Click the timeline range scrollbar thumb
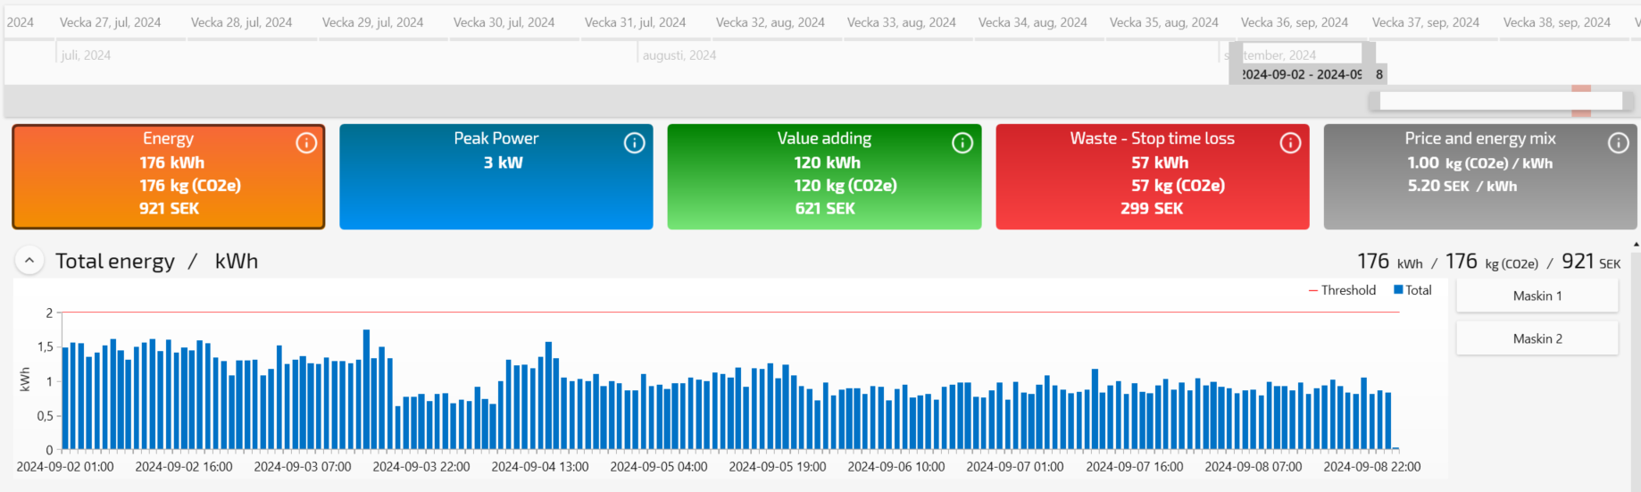Image resolution: width=1641 pixels, height=492 pixels. point(1500,101)
